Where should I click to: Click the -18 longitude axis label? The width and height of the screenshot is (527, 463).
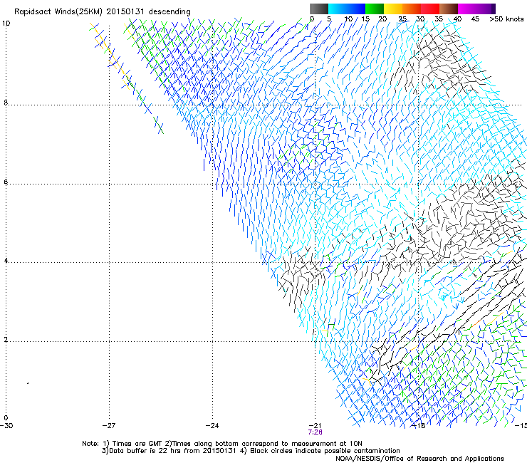pyautogui.click(x=418, y=425)
